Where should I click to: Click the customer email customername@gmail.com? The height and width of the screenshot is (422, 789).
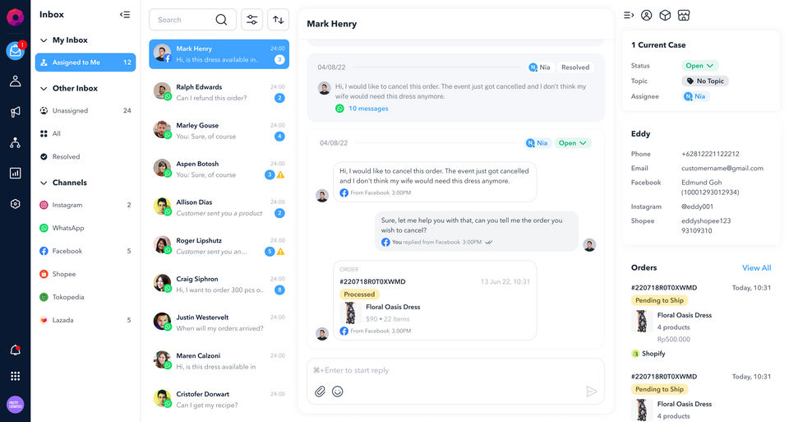tap(722, 168)
